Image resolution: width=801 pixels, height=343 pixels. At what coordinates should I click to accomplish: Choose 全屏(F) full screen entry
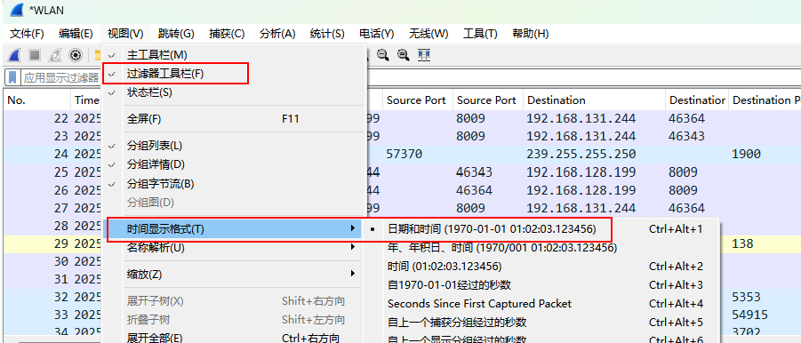[x=235, y=119]
